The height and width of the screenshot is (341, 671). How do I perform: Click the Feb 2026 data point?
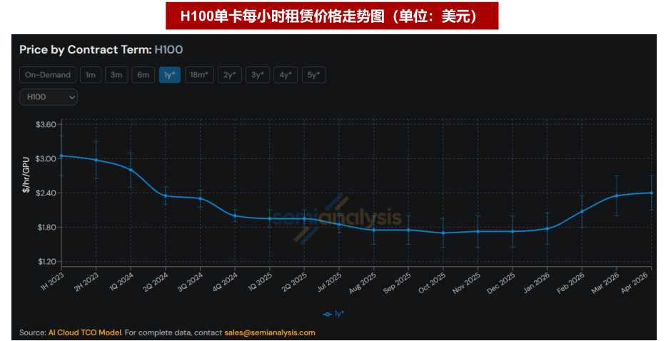[582, 211]
